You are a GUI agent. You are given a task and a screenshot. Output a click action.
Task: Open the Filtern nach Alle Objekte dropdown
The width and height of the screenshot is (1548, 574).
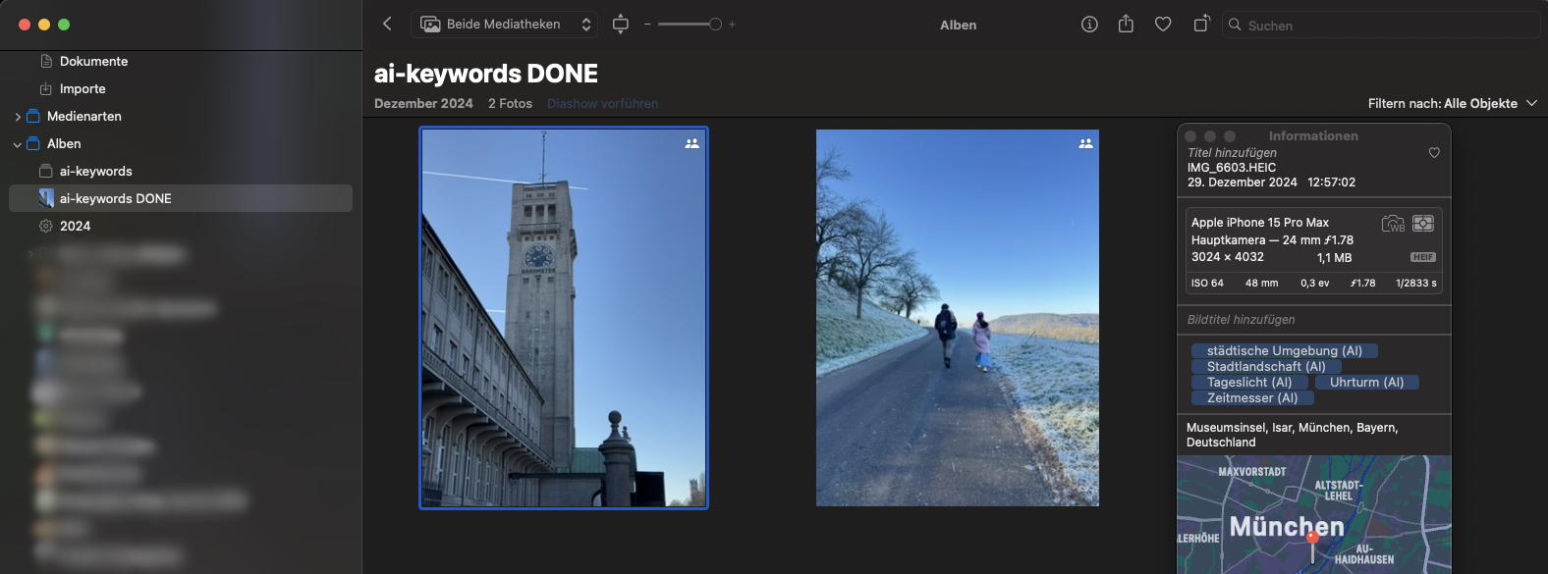1452,103
